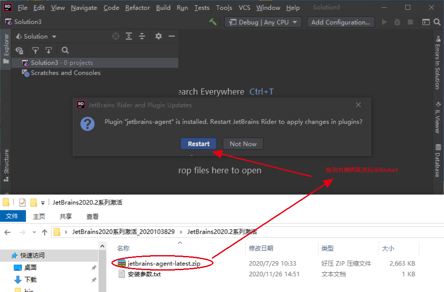444x292 pixels.
Task: Open the Edit menu
Action: click(39, 8)
